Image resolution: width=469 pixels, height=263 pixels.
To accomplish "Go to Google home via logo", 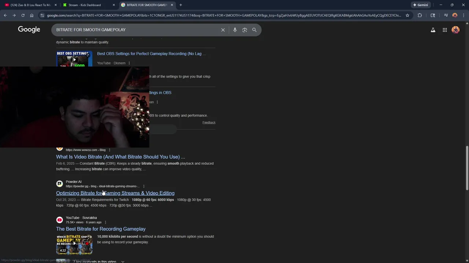I will (x=29, y=30).
